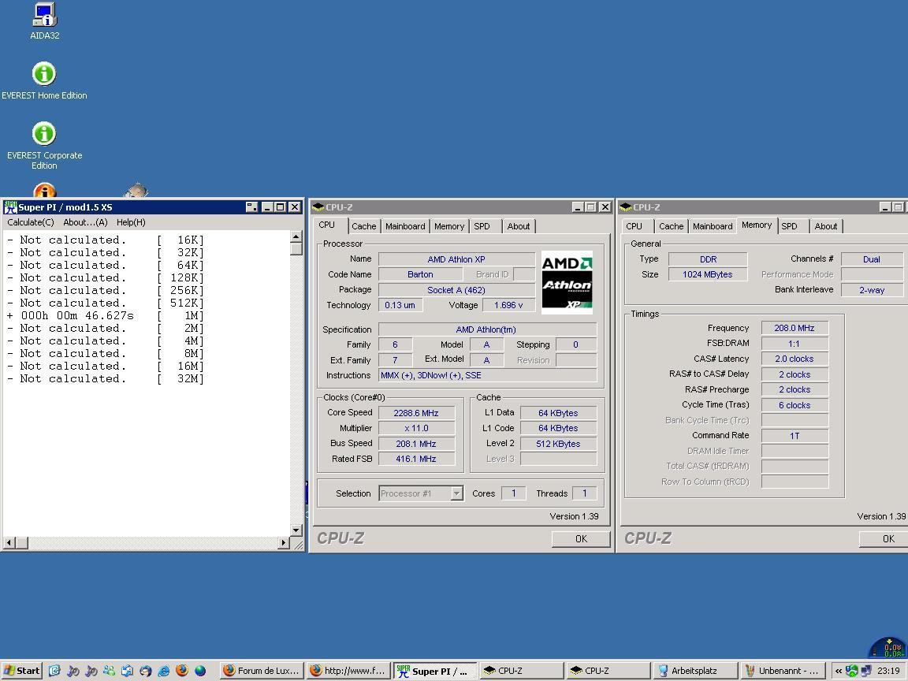The height and width of the screenshot is (681, 908).
Task: Open the About...(A) menu in Super PI
Action: click(85, 222)
